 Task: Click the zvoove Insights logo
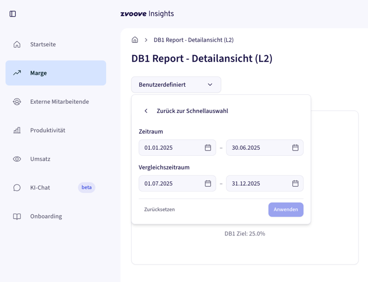tap(147, 14)
